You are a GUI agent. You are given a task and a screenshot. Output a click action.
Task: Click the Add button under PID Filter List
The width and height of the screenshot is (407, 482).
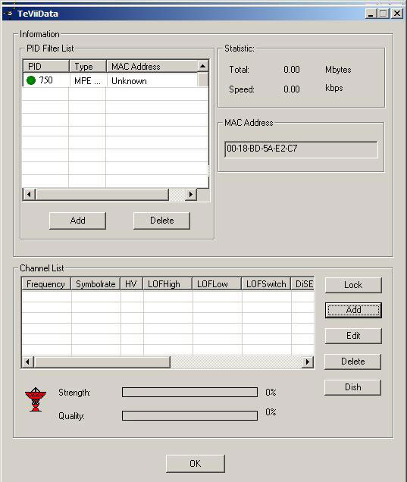[77, 221]
